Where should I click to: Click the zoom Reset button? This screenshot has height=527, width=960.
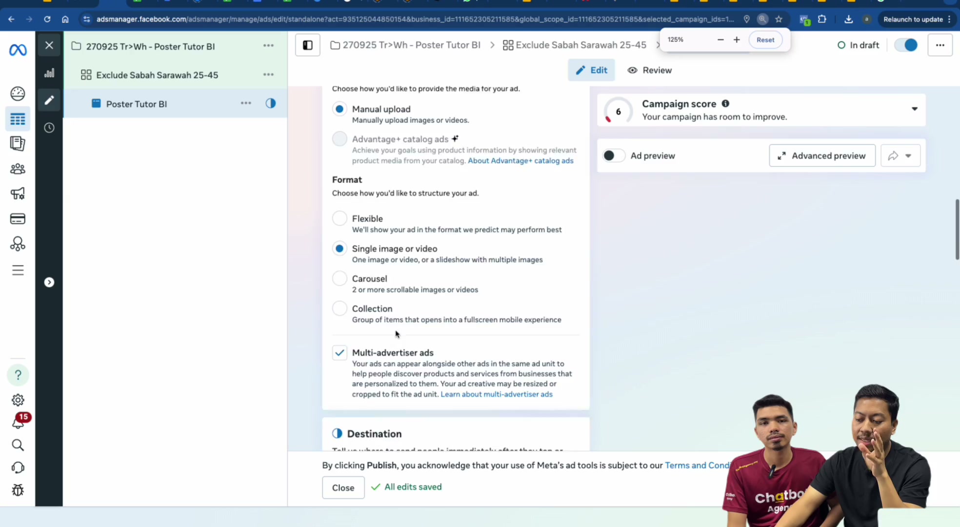[x=765, y=40]
